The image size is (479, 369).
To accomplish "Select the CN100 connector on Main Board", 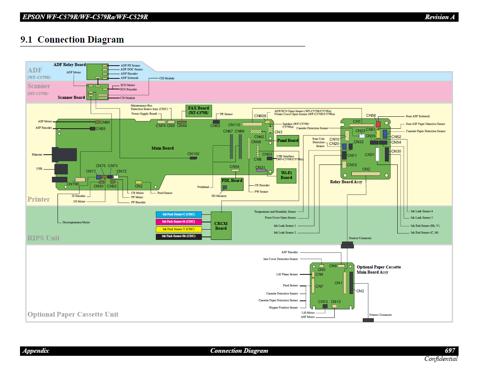I will click(x=194, y=158).
